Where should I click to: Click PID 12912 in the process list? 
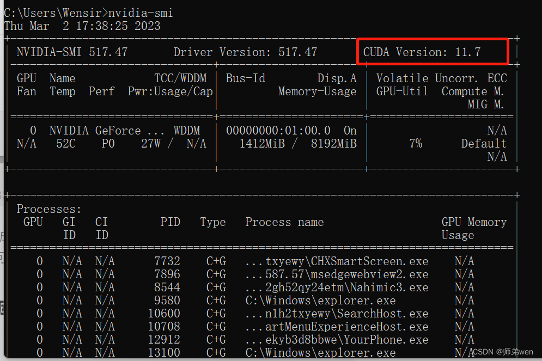164,340
